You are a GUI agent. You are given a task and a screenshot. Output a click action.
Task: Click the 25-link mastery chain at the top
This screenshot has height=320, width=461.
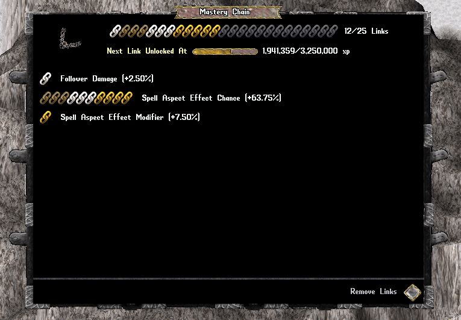pos(224,31)
